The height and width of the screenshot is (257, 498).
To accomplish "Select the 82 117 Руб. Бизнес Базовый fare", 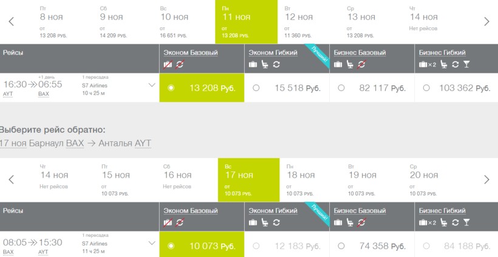I will 341,88.
